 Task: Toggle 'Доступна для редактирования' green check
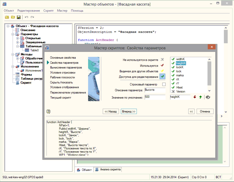coord(163,76)
